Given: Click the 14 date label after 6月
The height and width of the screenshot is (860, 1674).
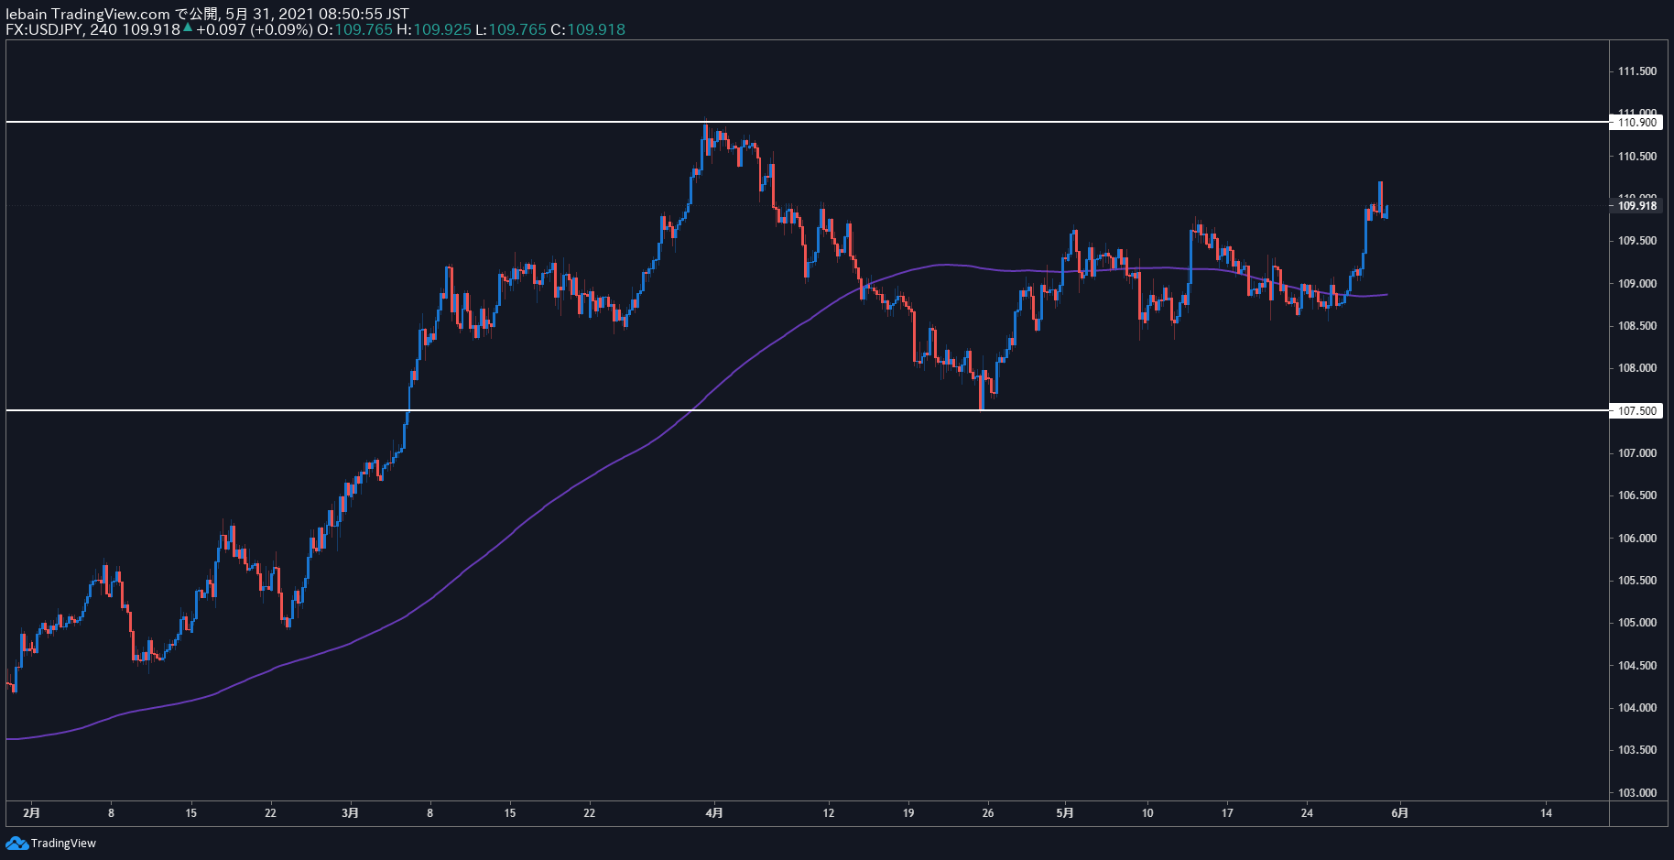Looking at the screenshot, I should click(1546, 813).
